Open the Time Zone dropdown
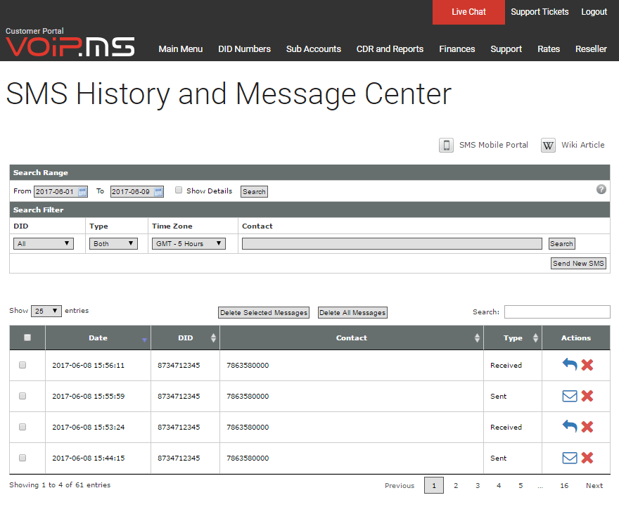 pos(188,243)
